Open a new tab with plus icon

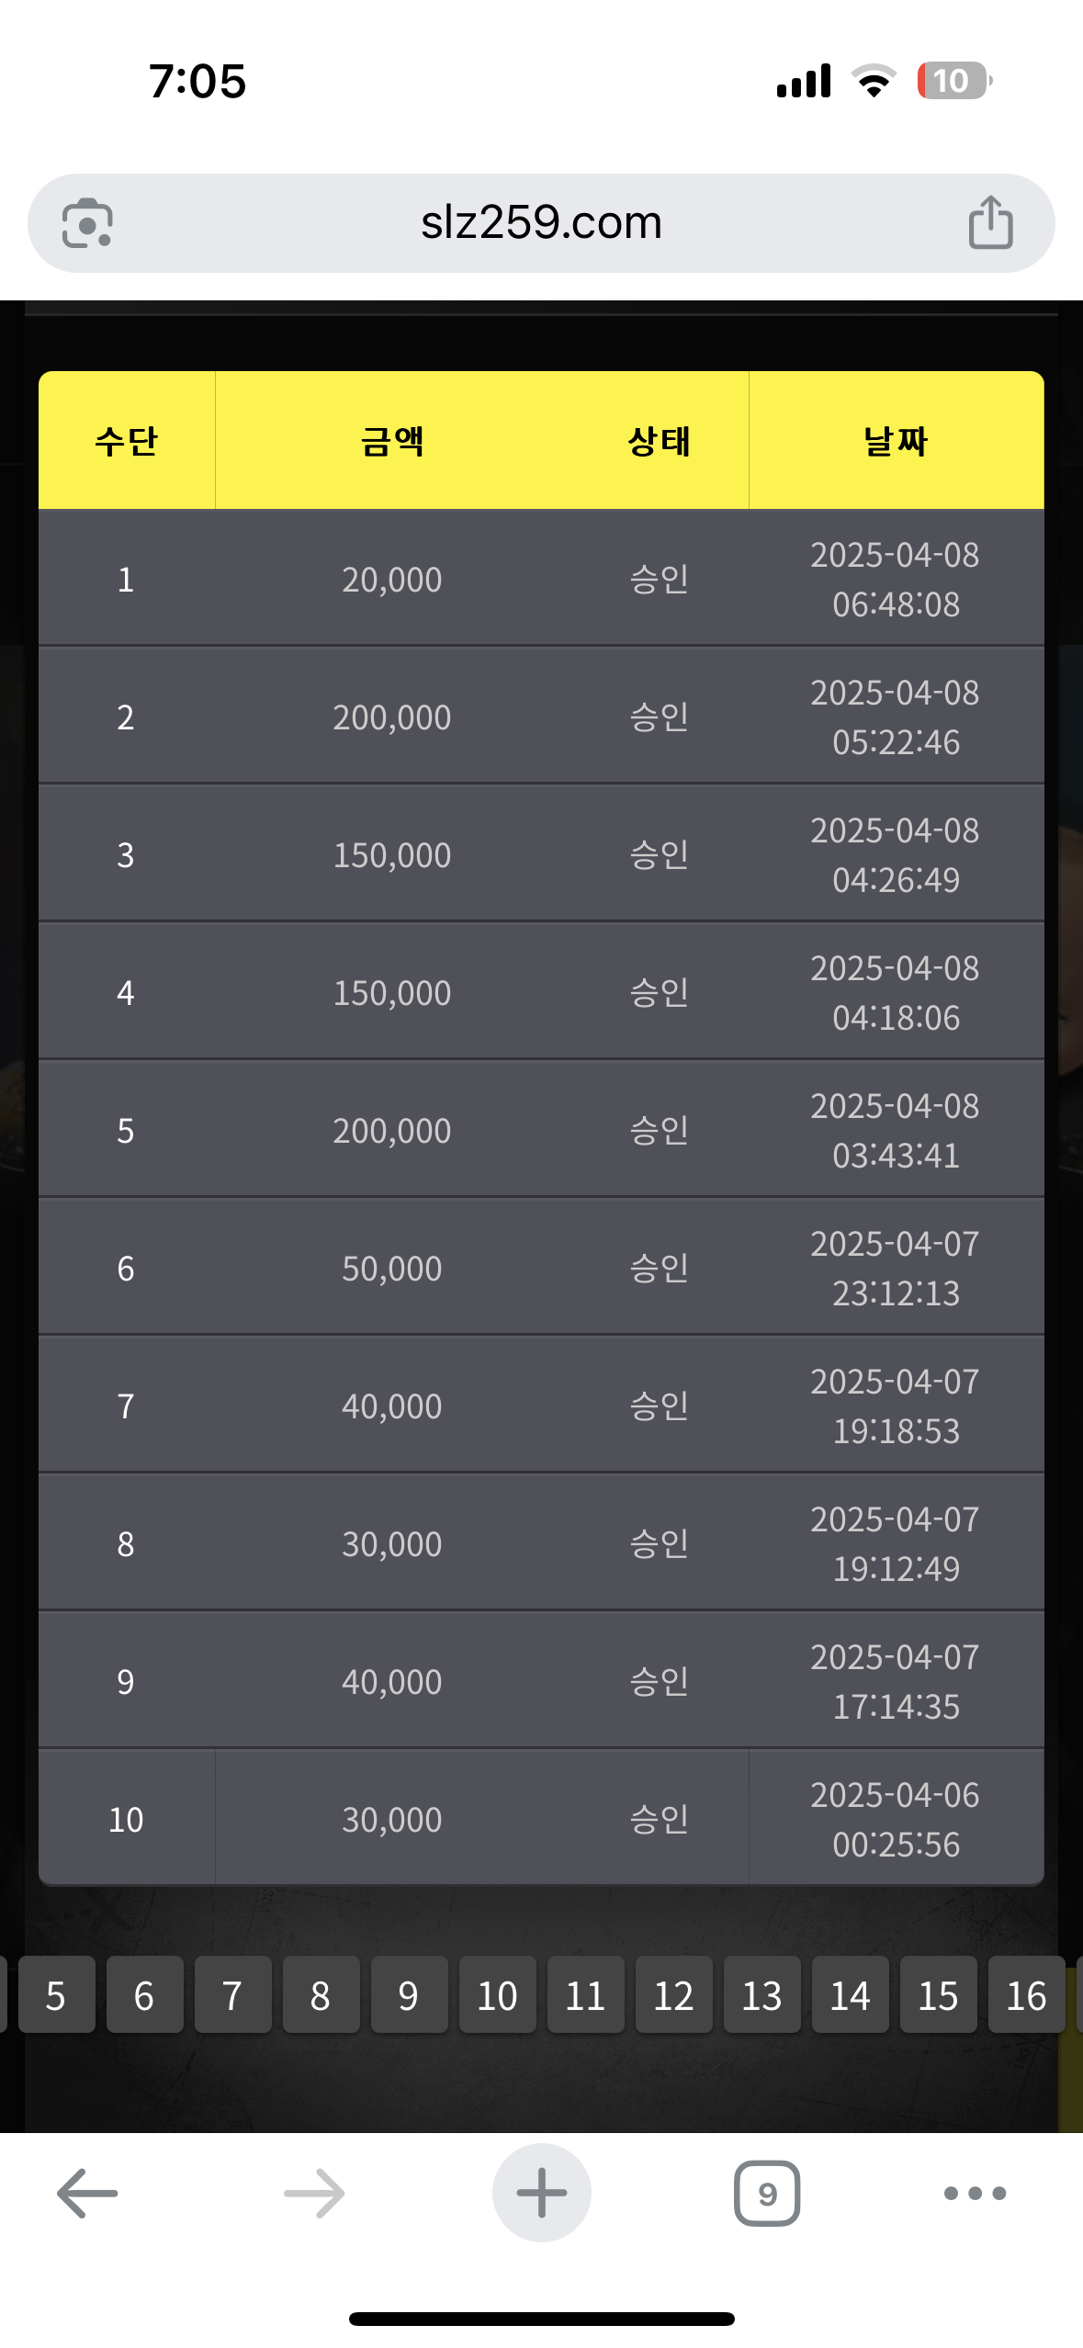pyautogui.click(x=541, y=2193)
